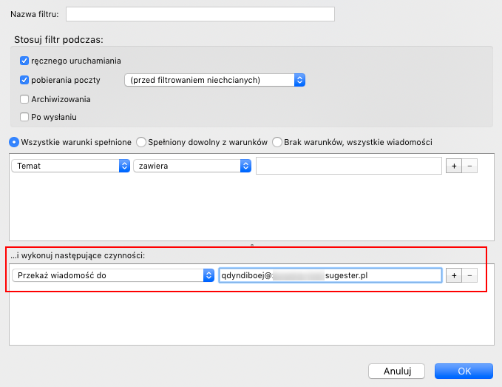Open the 'przed filtrowaniem niechcianych' dropdown
Image resolution: width=502 pixels, height=387 pixels.
click(215, 80)
